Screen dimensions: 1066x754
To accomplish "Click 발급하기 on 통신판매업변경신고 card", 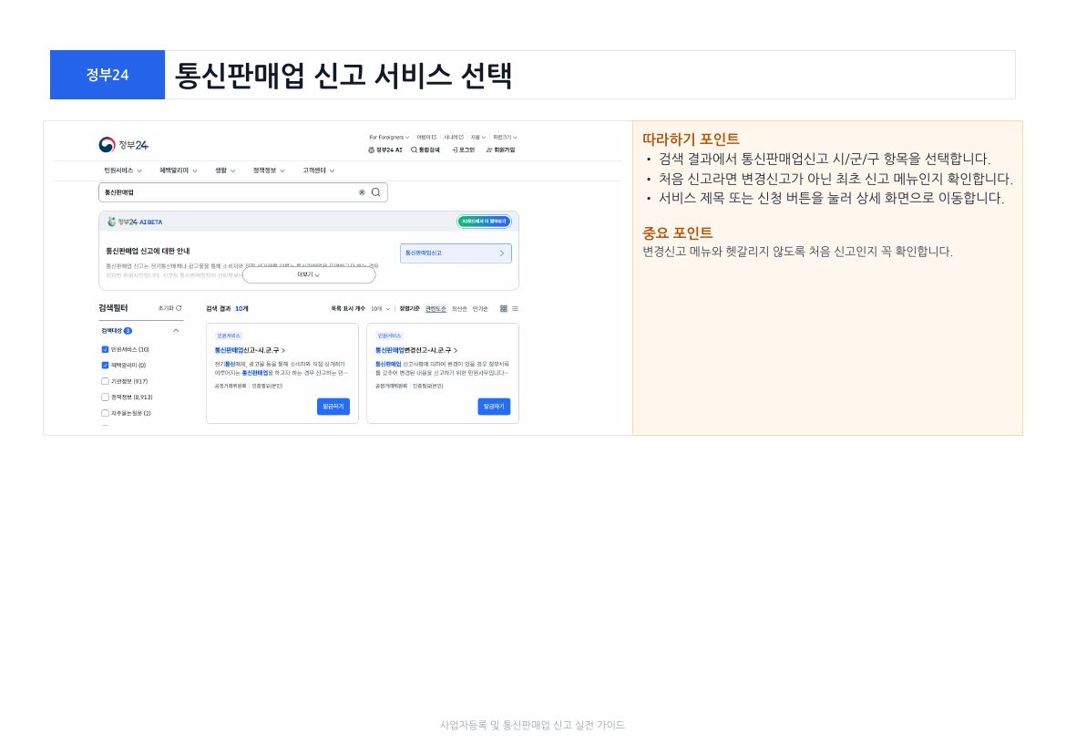I will pos(494,407).
